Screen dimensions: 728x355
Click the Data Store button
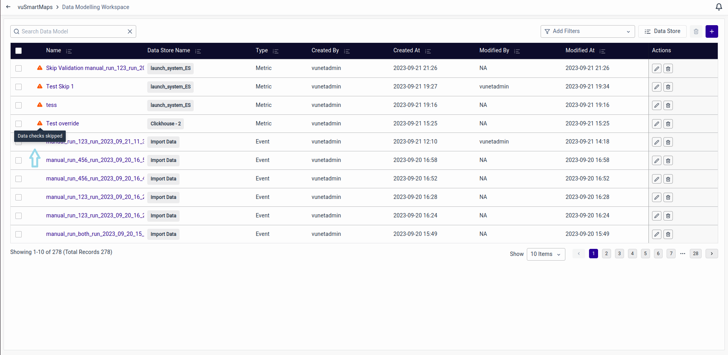[662, 31]
